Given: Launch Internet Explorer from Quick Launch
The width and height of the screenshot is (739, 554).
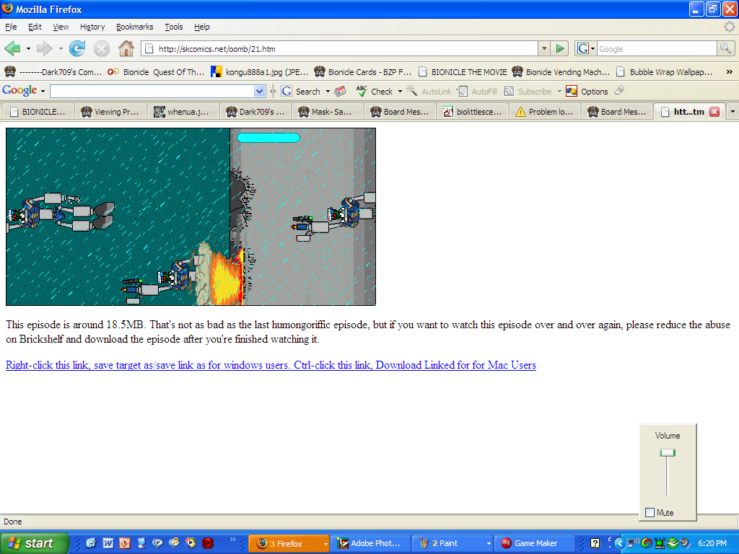Looking at the screenshot, I should point(91,543).
